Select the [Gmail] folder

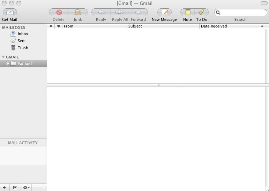[23, 63]
